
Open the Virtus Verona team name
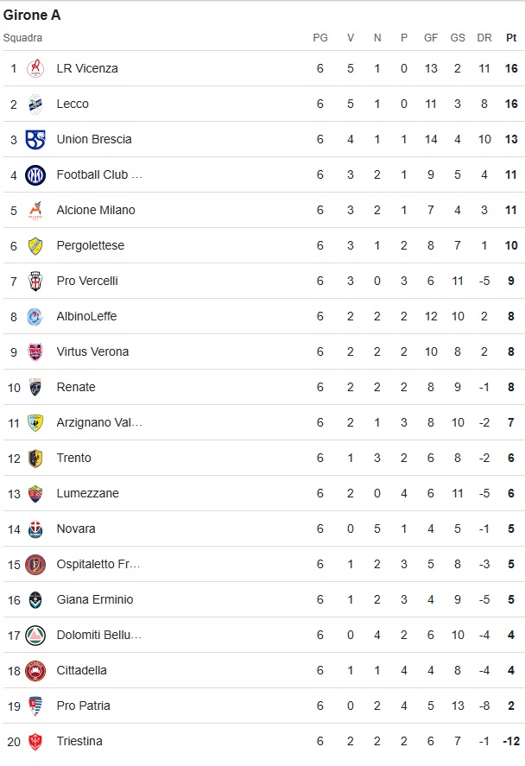92,351
